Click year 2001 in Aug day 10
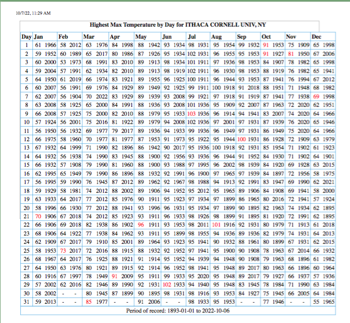This screenshot has width=350, height=323. coord(229,122)
